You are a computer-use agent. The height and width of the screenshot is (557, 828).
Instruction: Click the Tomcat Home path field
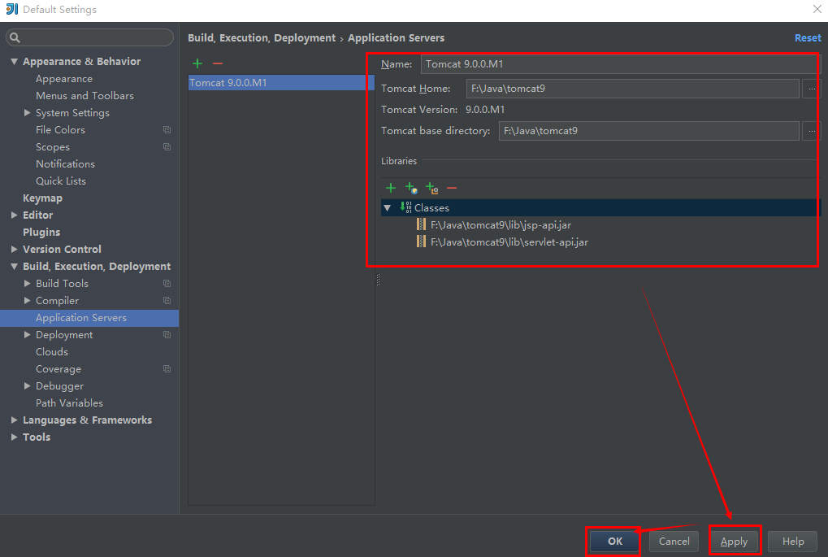point(632,89)
